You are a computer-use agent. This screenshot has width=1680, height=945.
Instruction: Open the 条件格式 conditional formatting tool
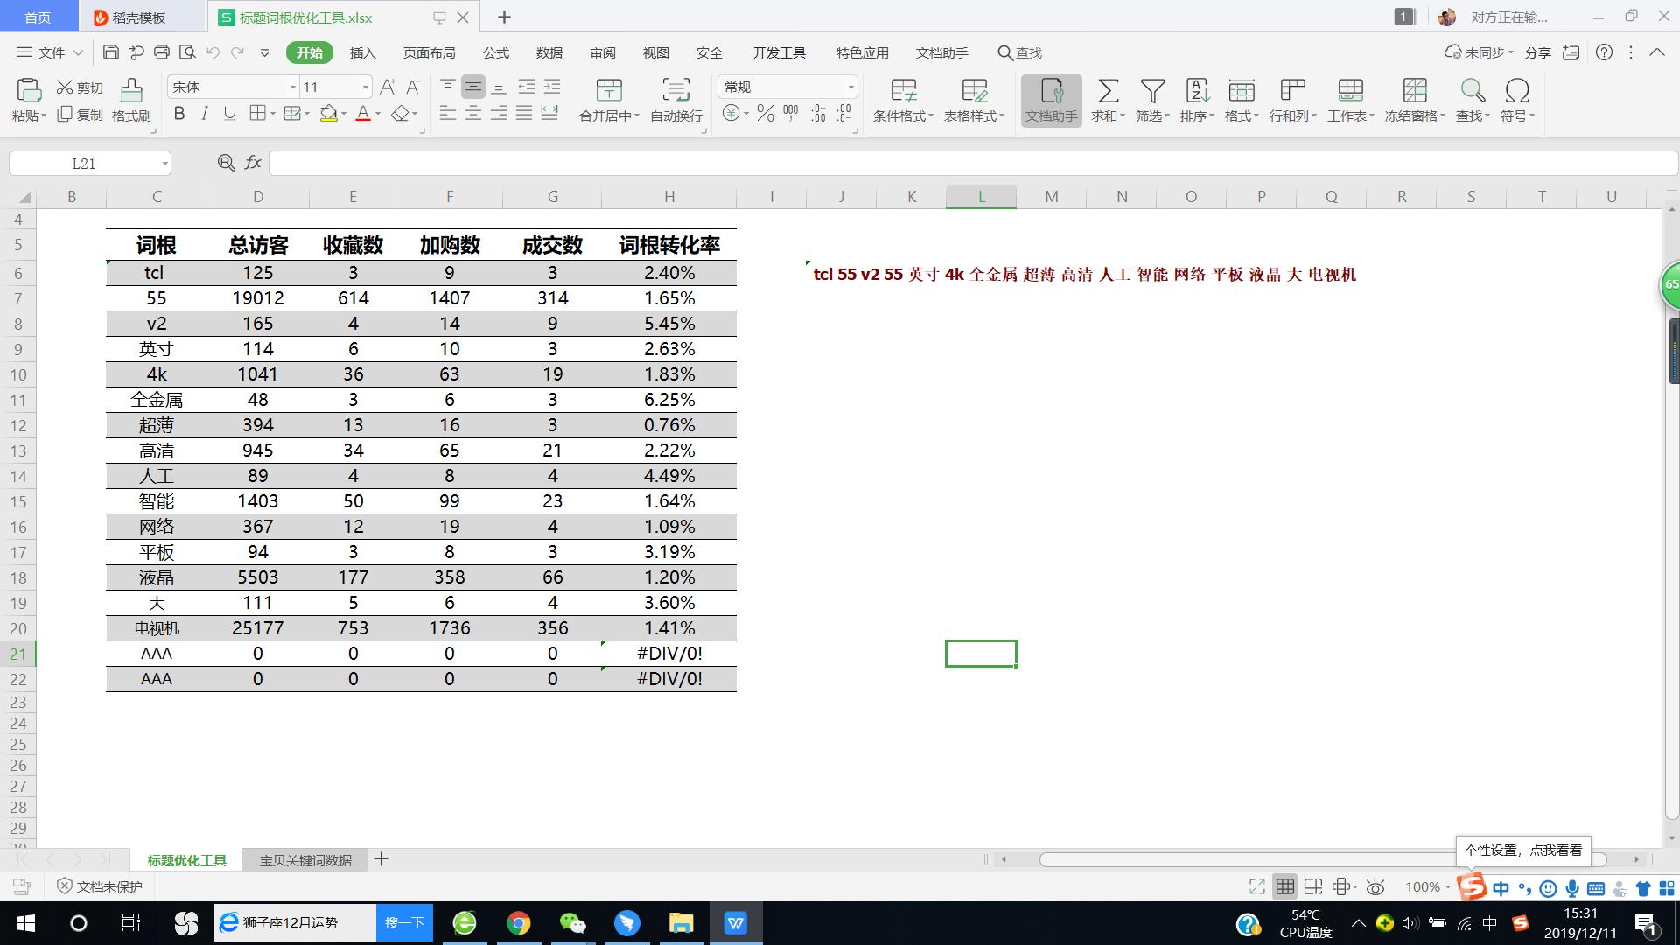point(902,99)
